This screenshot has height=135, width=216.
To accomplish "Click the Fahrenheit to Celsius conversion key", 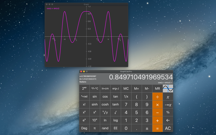I will click(94, 89).
